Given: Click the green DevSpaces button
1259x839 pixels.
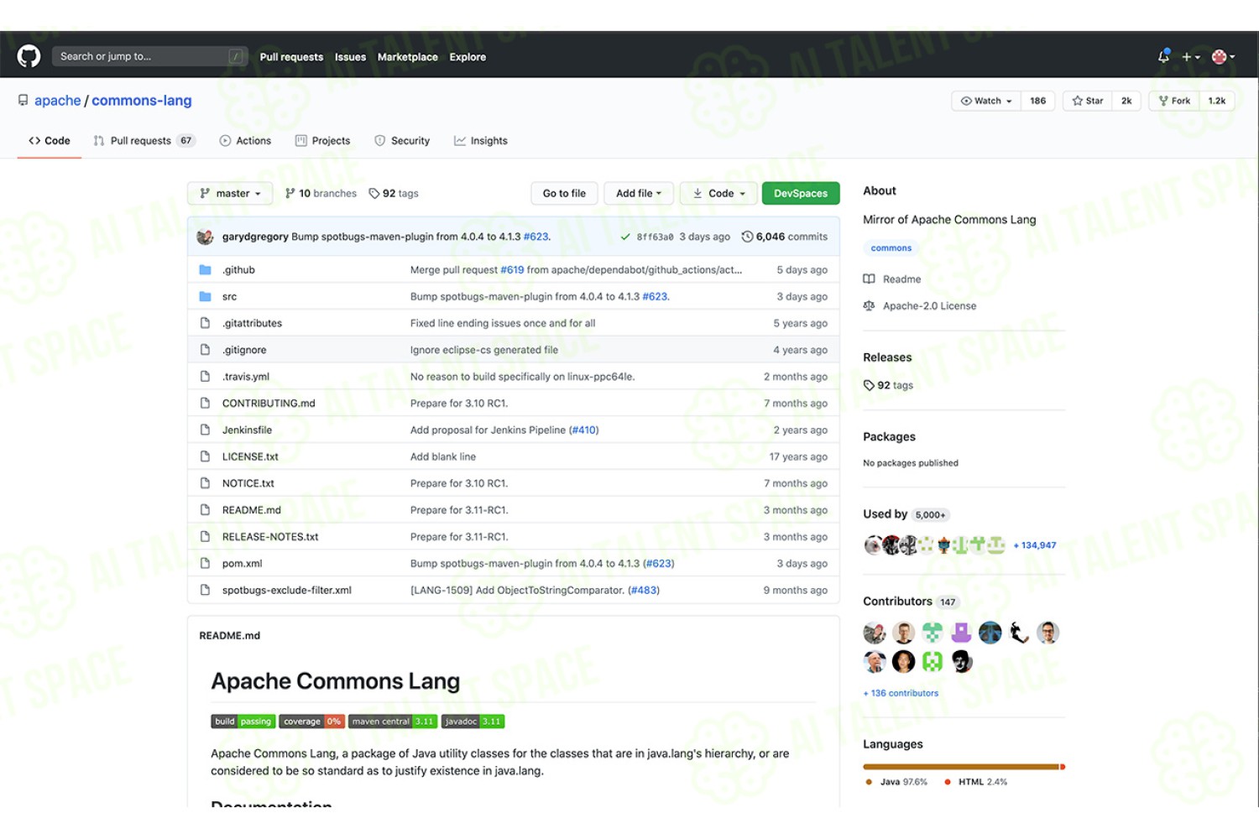Looking at the screenshot, I should click(x=801, y=193).
